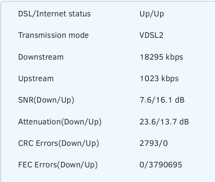Image resolution: width=215 pixels, height=182 pixels.
Task: Select the DSL/Internet status label
Action: [55, 14]
